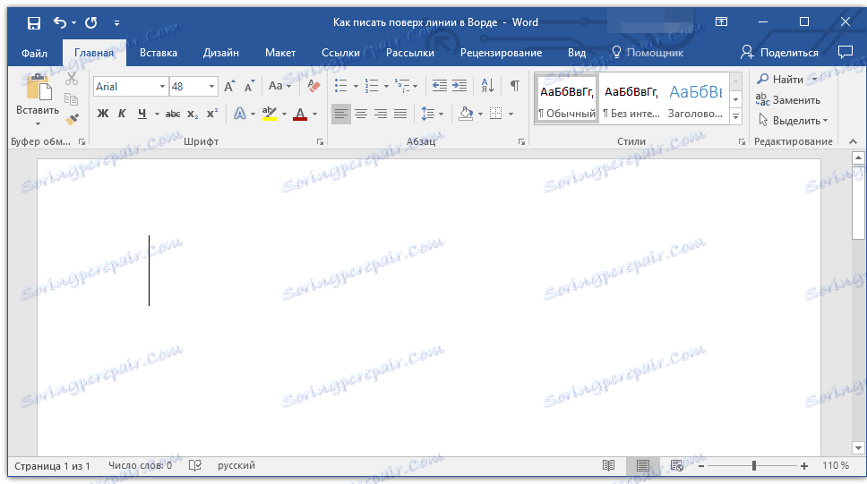The width and height of the screenshot is (867, 484).
Task: Toggle italic formatting (К)
Action: pyautogui.click(x=122, y=114)
